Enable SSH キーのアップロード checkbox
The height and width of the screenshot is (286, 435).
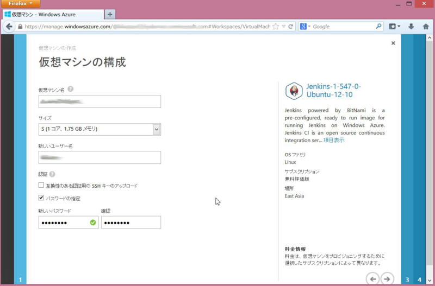(x=41, y=185)
